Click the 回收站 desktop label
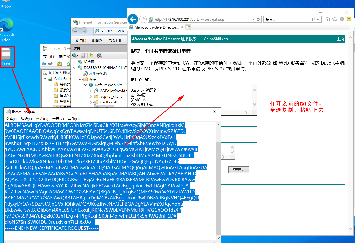Viewport: 355px width, 243px height. click(x=6, y=6)
